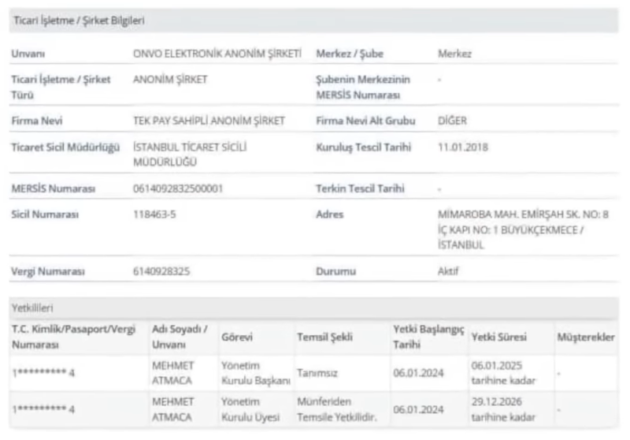Click the TEK PAY SAHİPLİ ANONİM ŞİRKET value
The image size is (630, 440).
pyautogui.click(x=209, y=121)
